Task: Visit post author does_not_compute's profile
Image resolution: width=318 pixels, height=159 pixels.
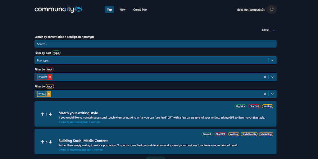Action: click(x=79, y=122)
